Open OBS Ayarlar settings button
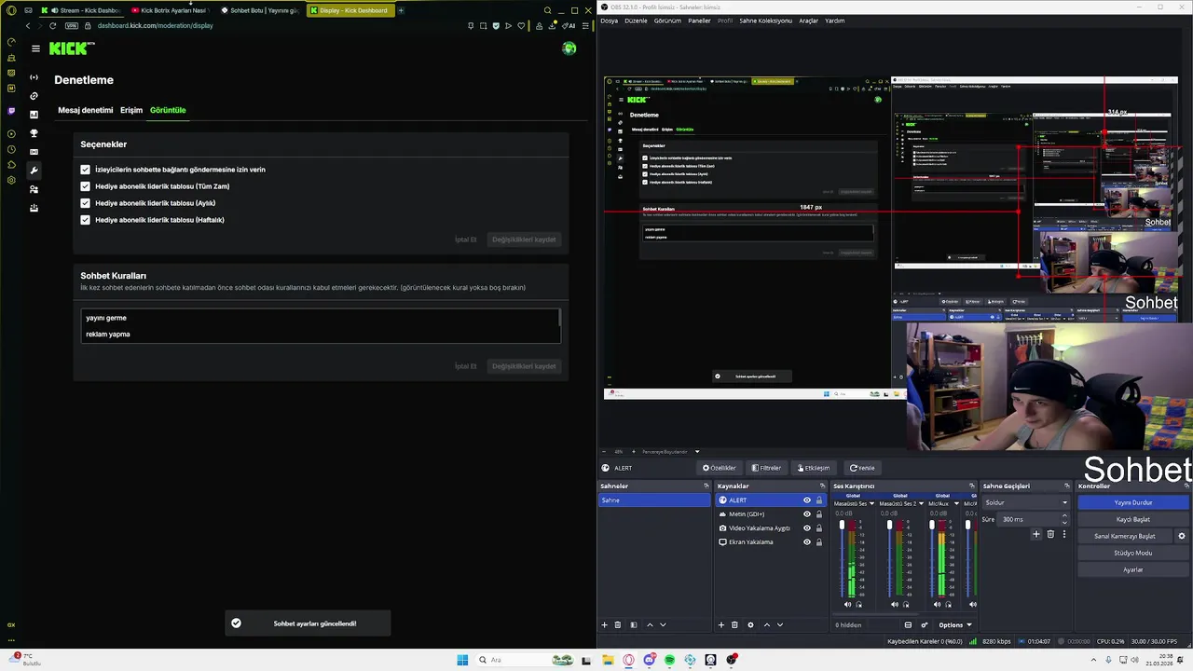 [1133, 569]
